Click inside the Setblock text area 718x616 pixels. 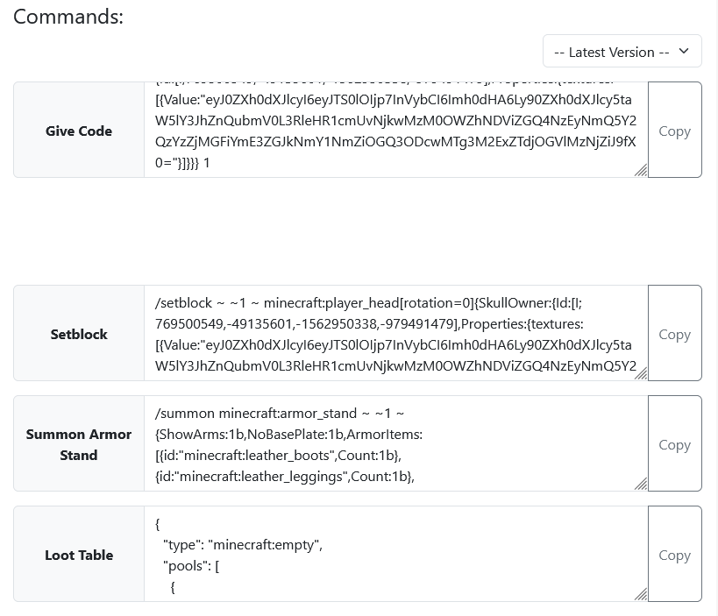coord(396,333)
